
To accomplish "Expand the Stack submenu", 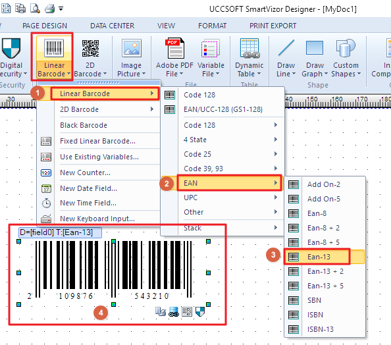I will (x=222, y=228).
